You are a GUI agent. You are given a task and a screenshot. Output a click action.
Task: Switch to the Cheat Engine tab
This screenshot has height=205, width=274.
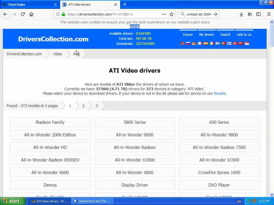(30, 5)
